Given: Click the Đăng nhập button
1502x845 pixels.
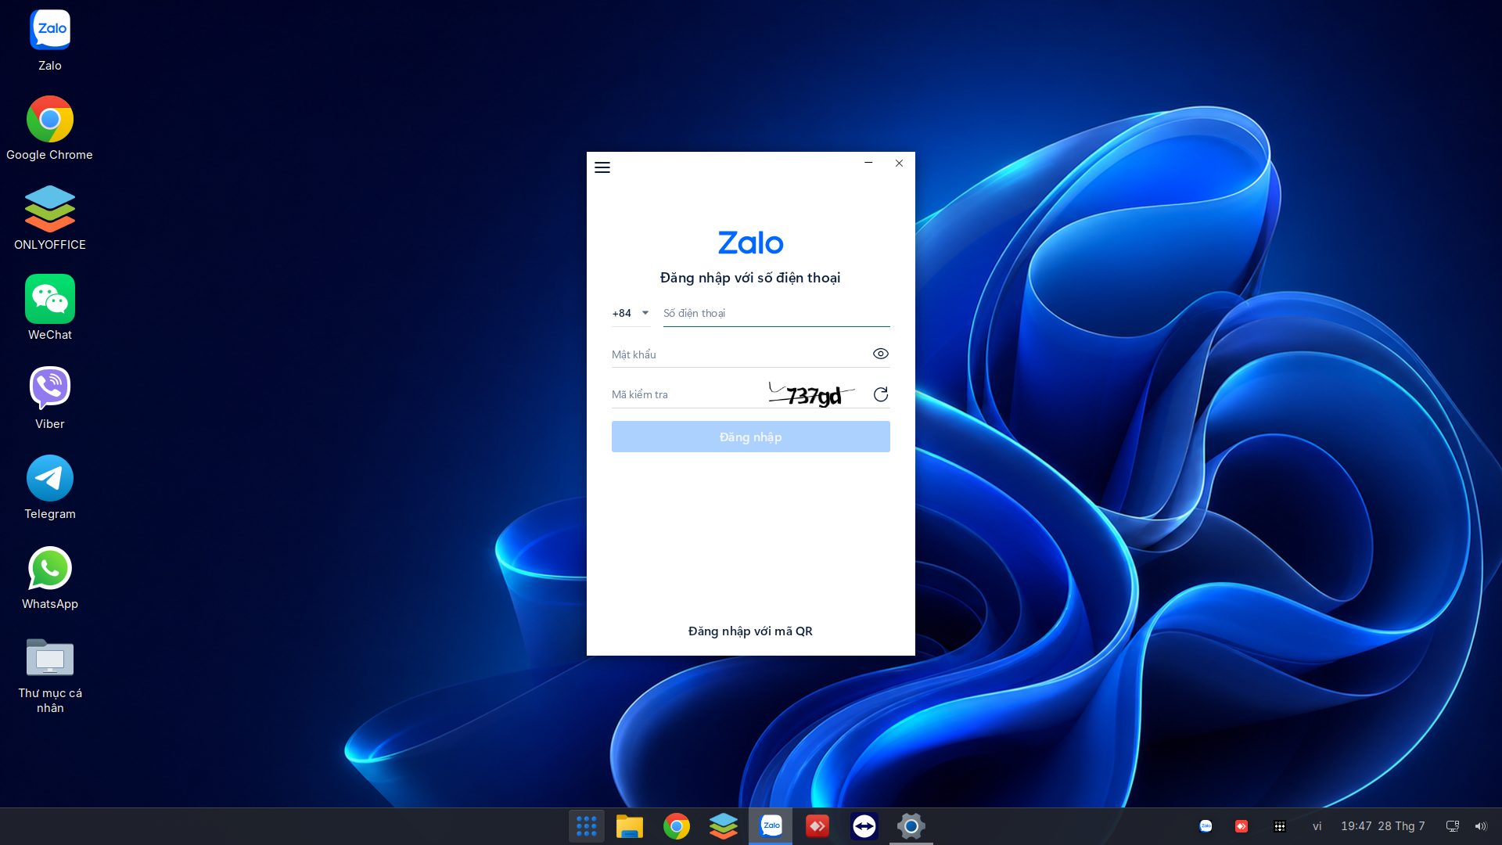Looking at the screenshot, I should pyautogui.click(x=751, y=437).
